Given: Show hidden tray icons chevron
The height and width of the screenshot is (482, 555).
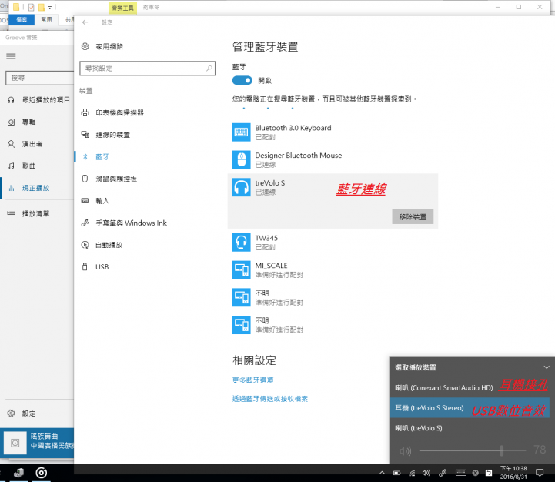Looking at the screenshot, I should pyautogui.click(x=382, y=473).
